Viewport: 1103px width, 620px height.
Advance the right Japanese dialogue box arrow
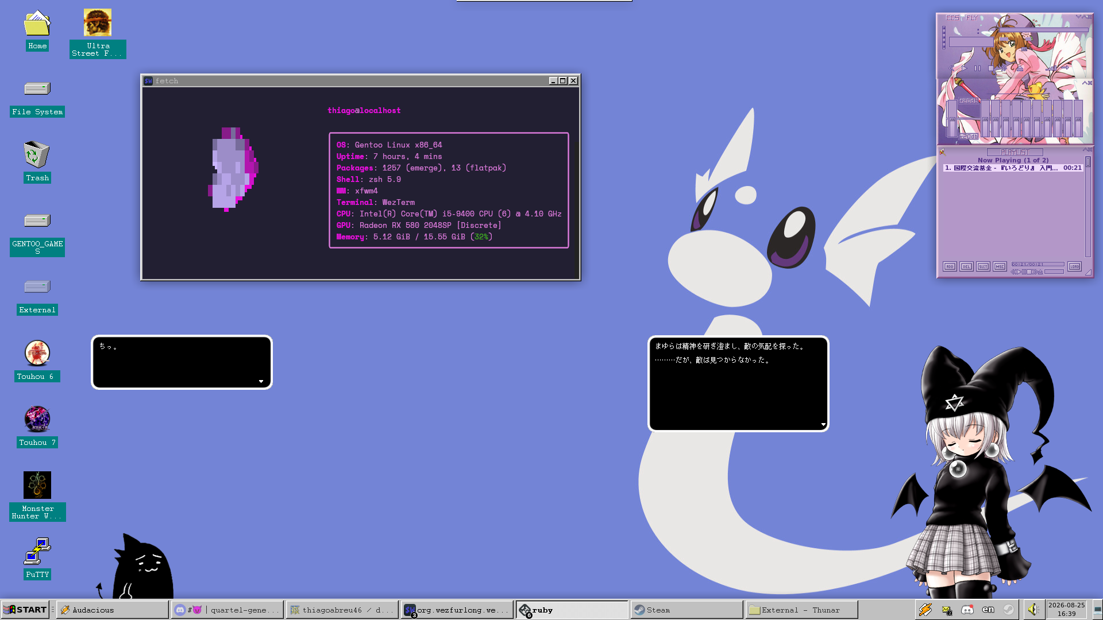823,424
